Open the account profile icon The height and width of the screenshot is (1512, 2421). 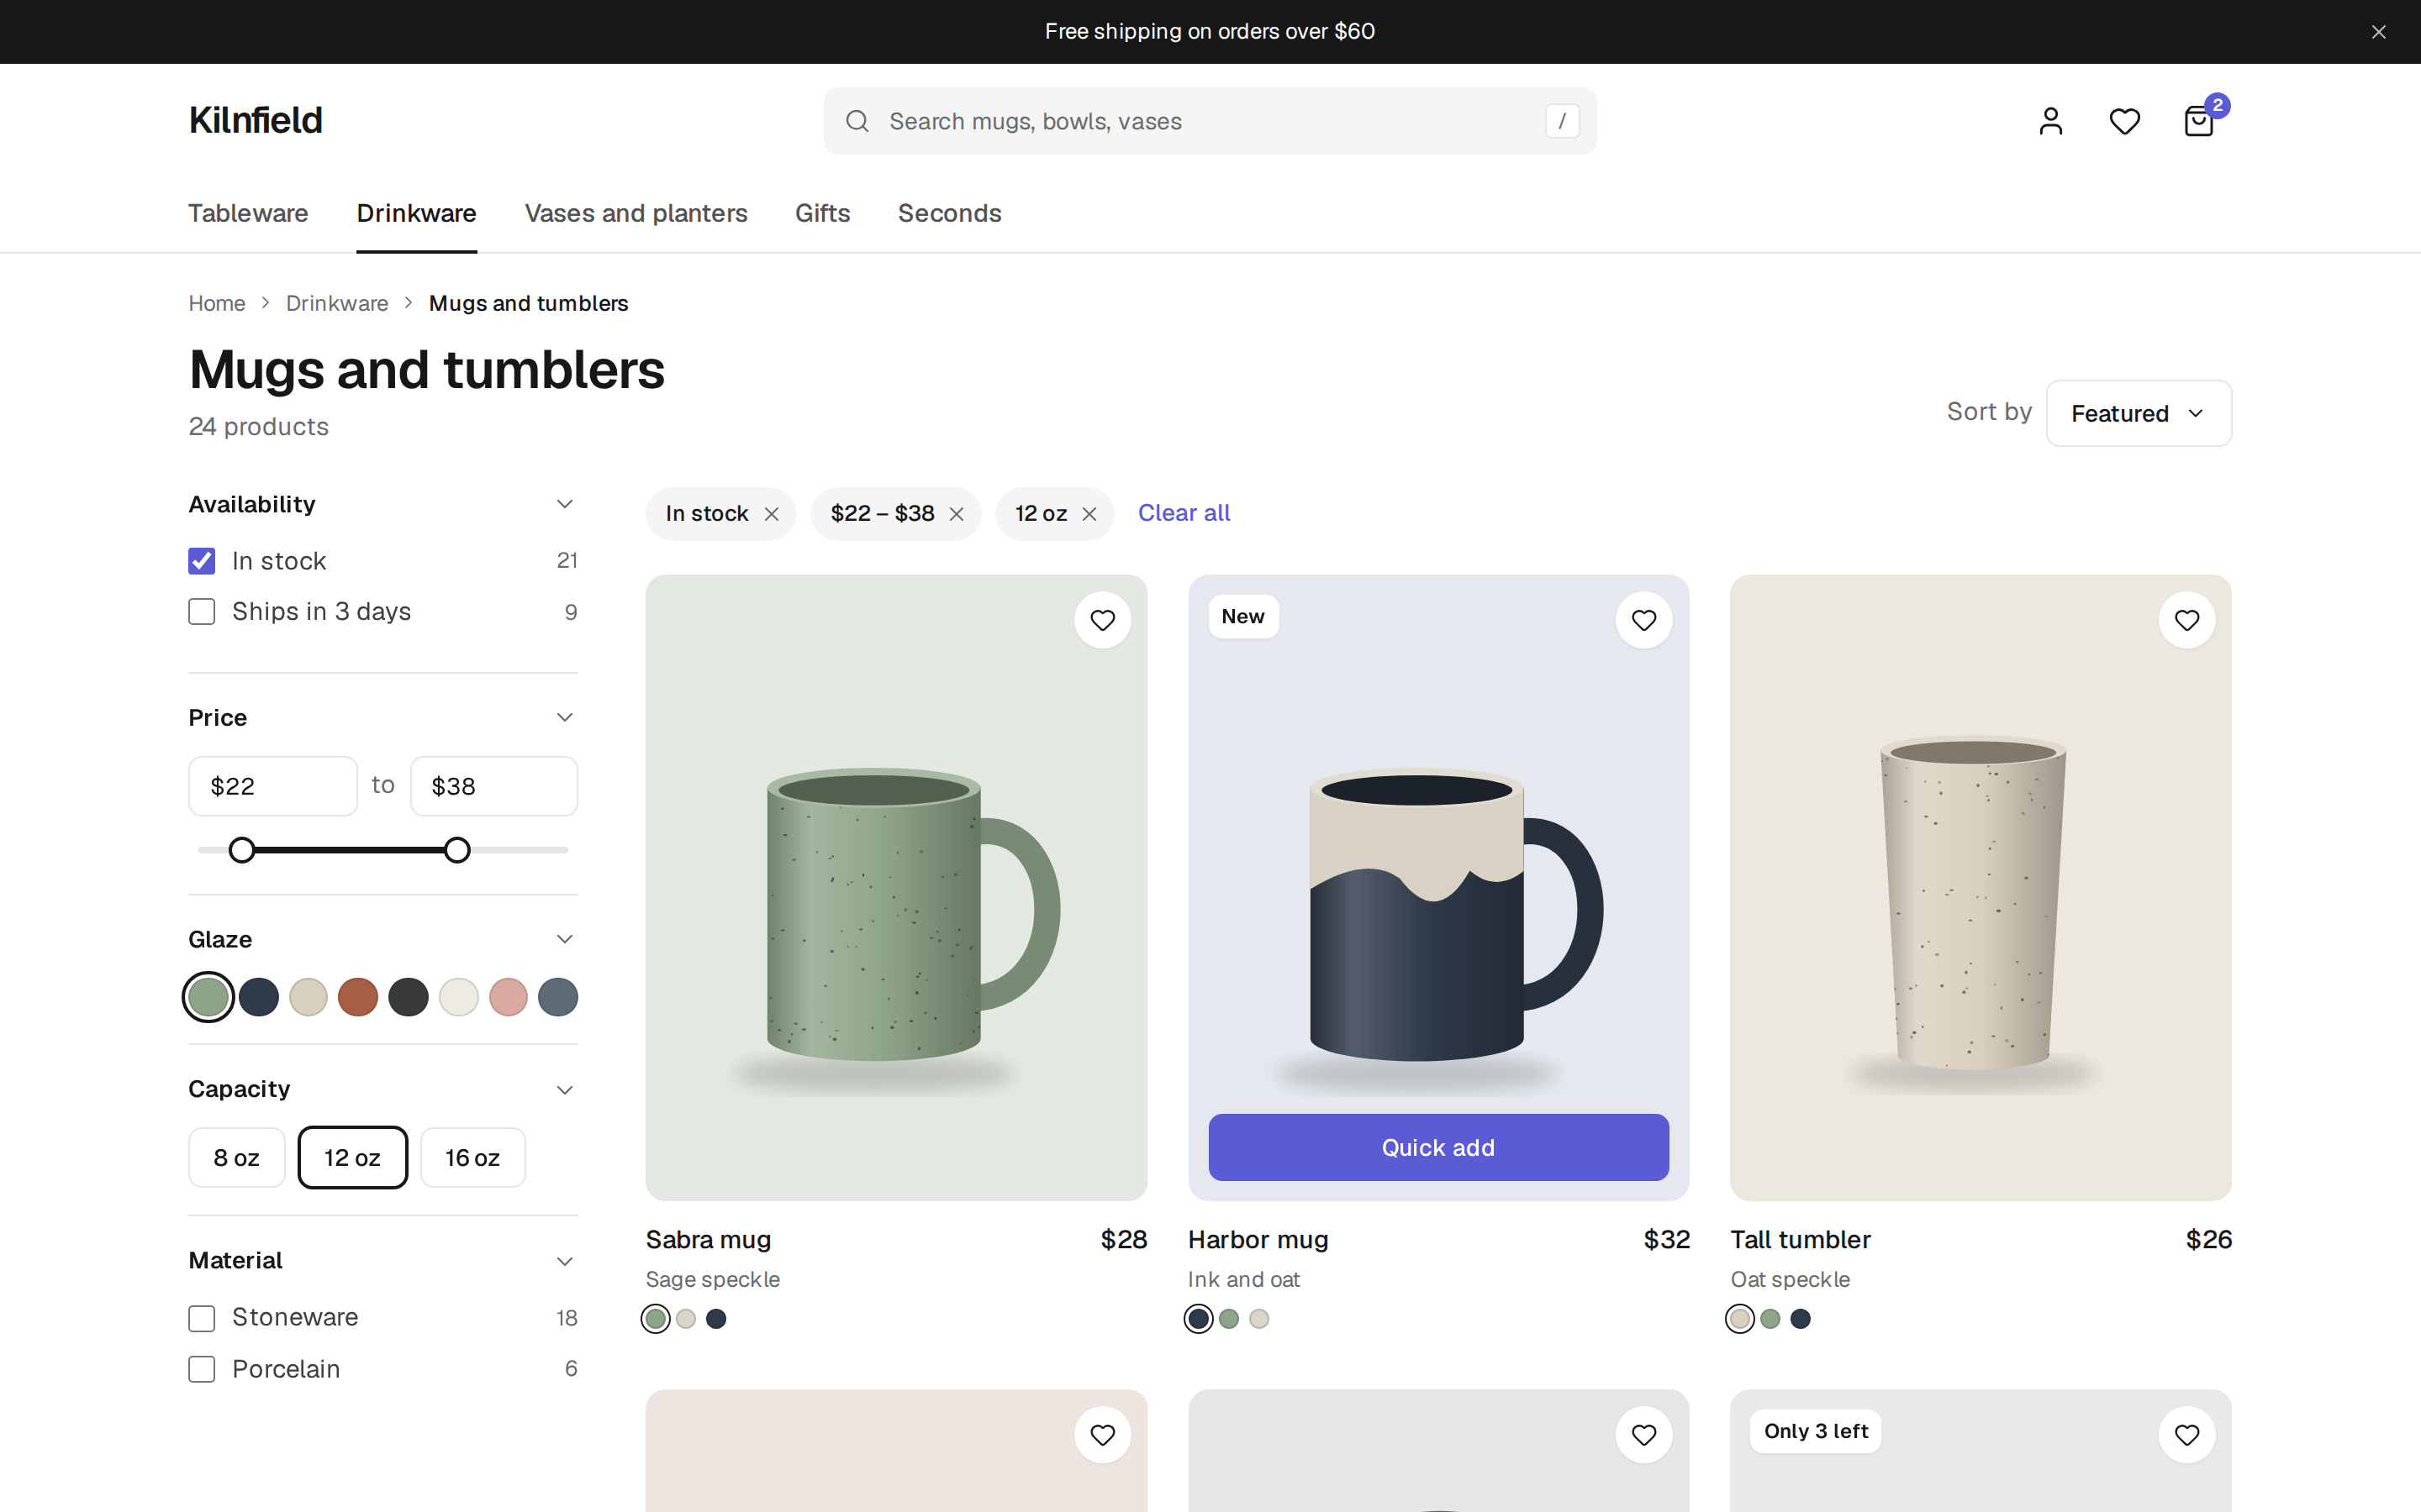point(2051,121)
